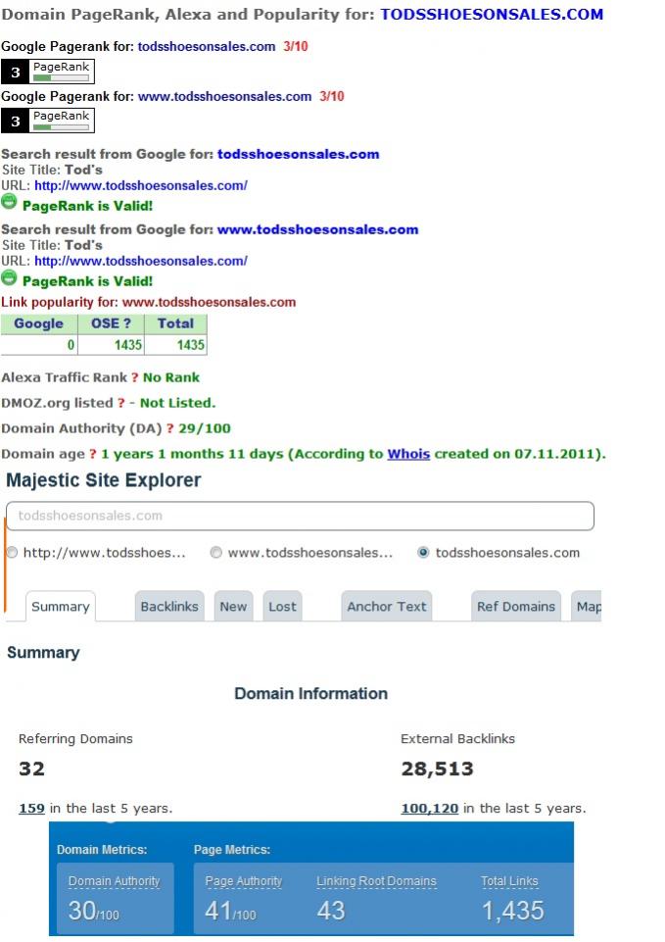Click the Page Authority label in metrics panel
This screenshot has height=942, width=665.
244,881
